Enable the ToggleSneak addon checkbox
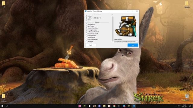Image resolution: width=193 pixels, height=108 pixels. pos(87,37)
